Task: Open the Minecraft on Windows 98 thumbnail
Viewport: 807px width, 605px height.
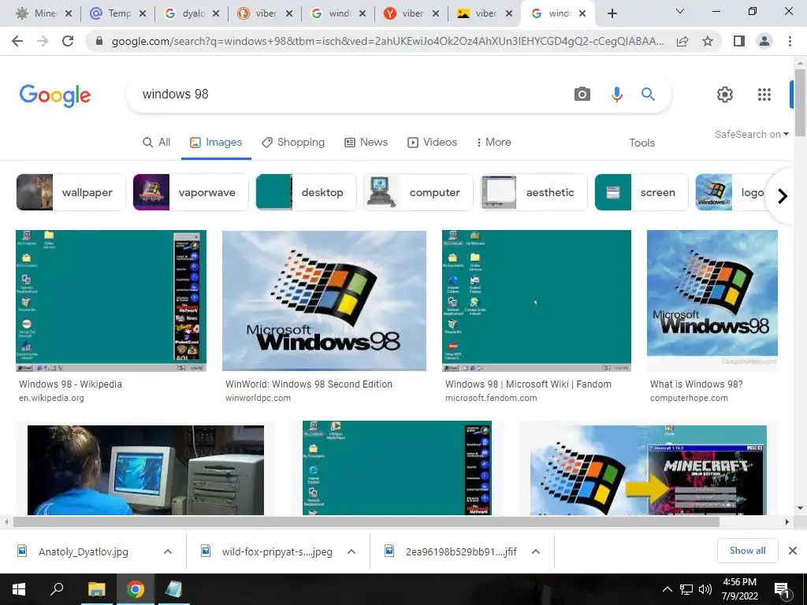Action: (x=649, y=470)
